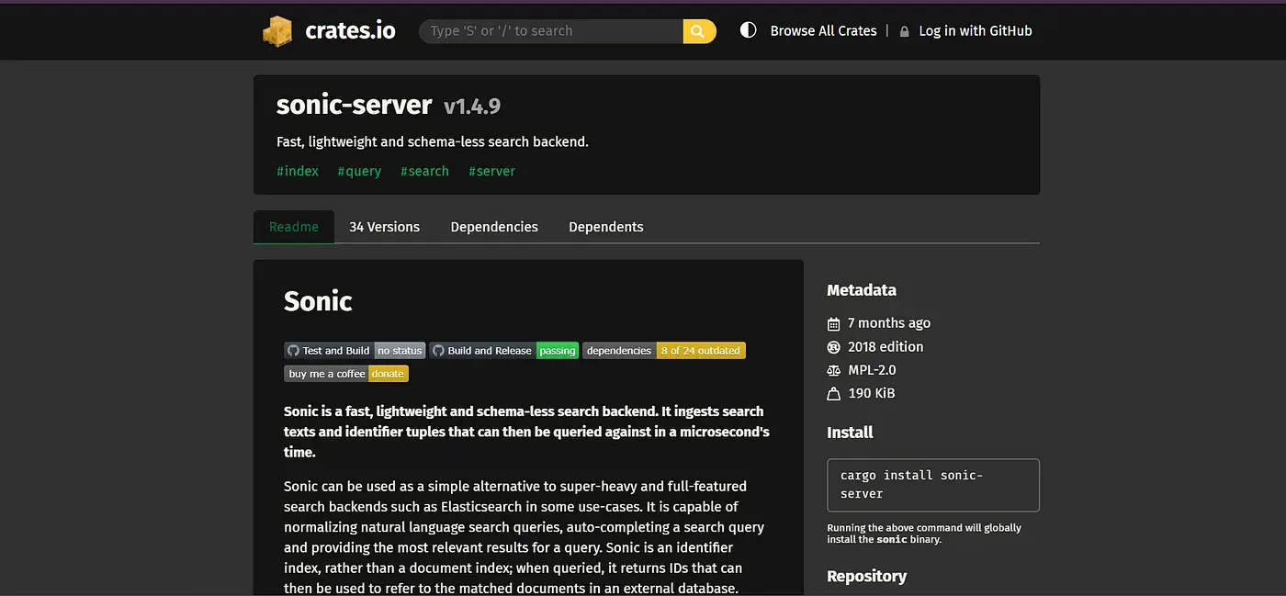Open the Dependents tab
1286x596 pixels.
[606, 227]
